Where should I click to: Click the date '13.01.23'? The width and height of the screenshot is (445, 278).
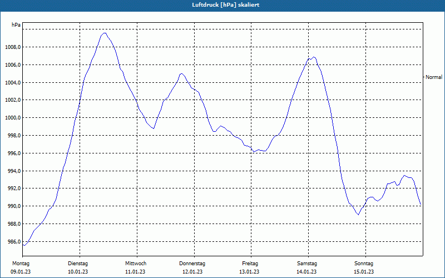tap(249, 272)
